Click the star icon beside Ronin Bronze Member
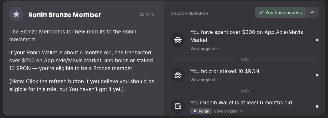 [x=16, y=14]
